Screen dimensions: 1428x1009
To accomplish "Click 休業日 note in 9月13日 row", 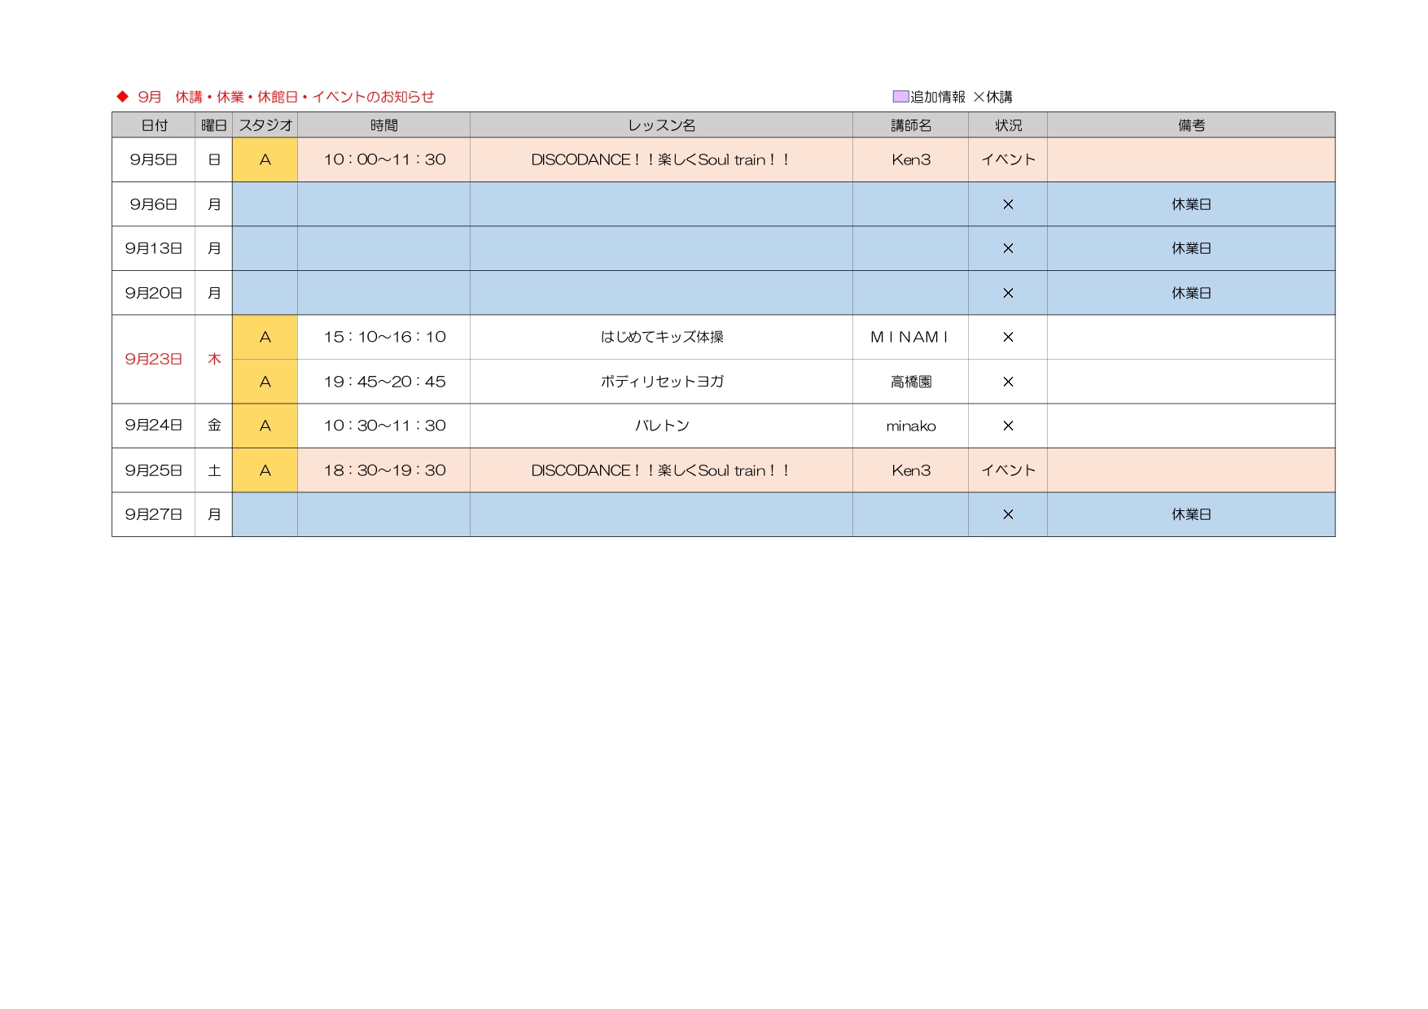I will tap(1191, 248).
